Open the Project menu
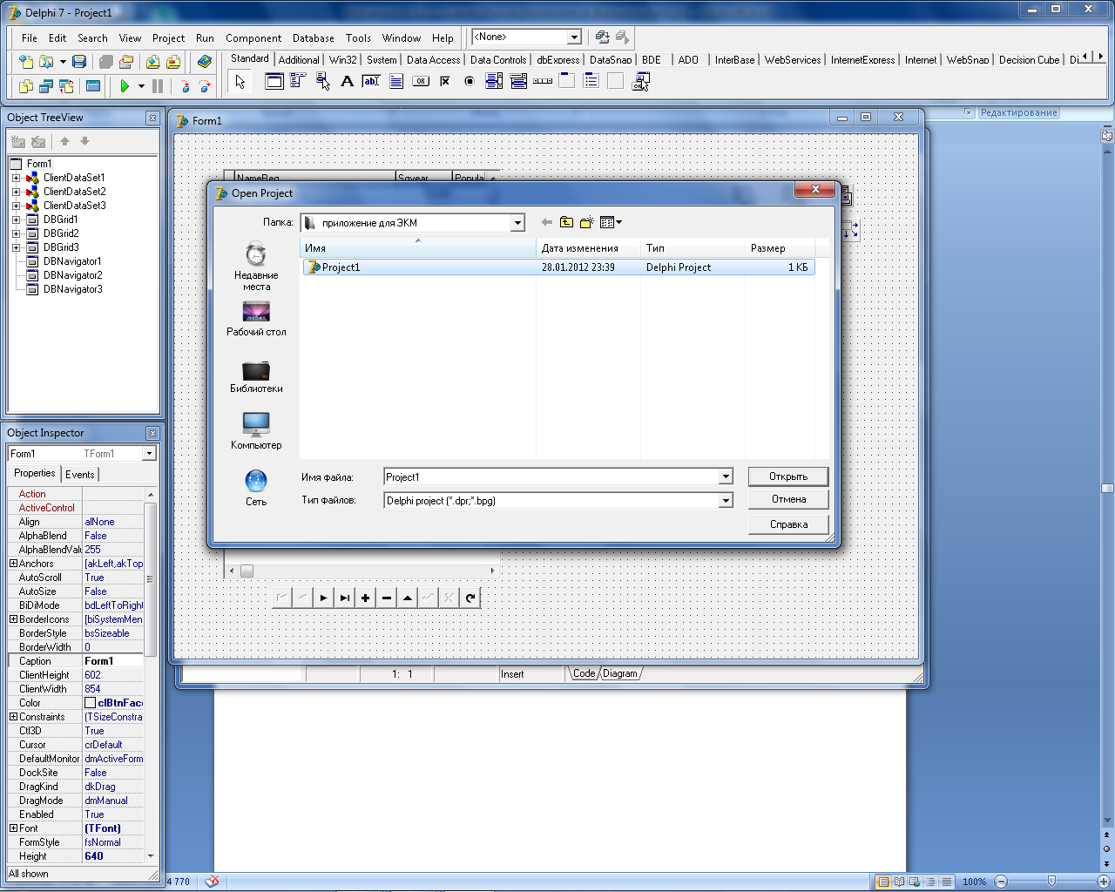 (x=168, y=38)
